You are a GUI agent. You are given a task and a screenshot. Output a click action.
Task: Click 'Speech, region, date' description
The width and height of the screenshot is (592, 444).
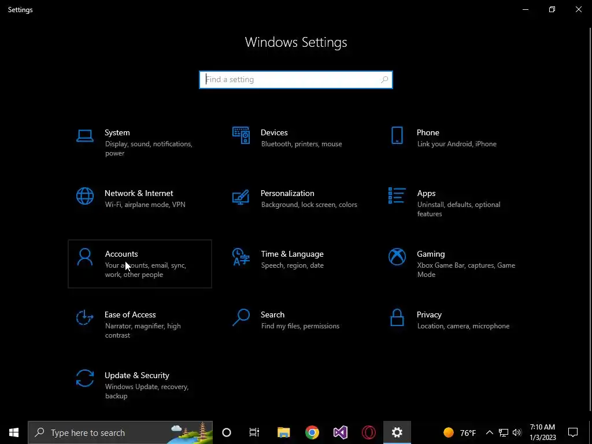coord(292,265)
